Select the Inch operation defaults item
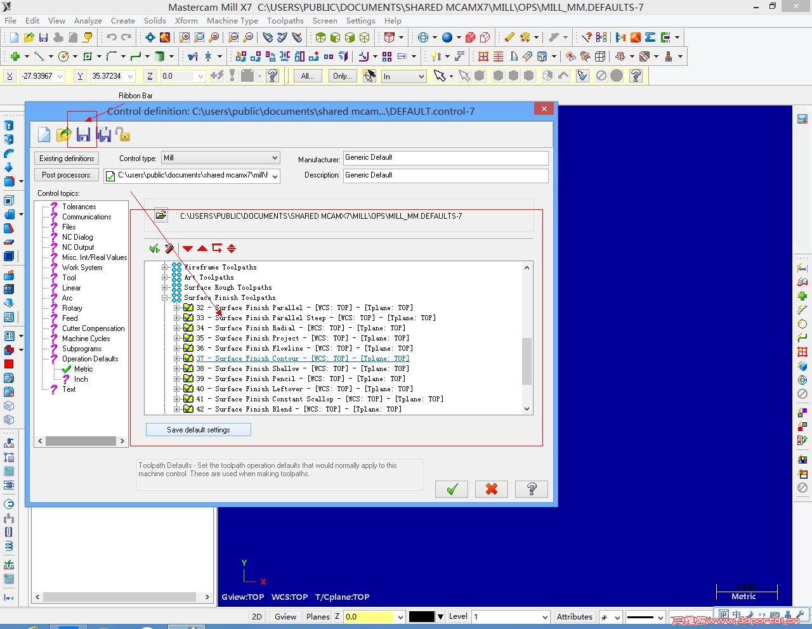This screenshot has height=629, width=812. click(x=81, y=379)
